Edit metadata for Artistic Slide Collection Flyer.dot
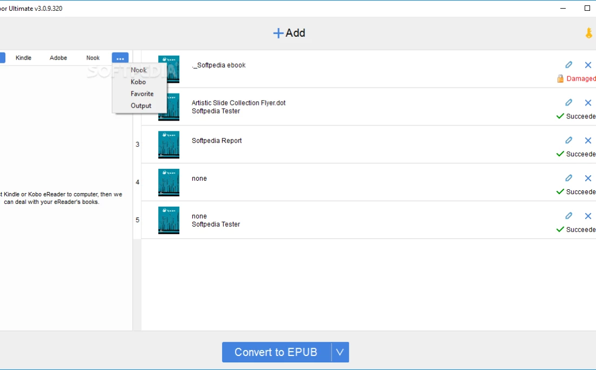Image resolution: width=596 pixels, height=370 pixels. 568,103
